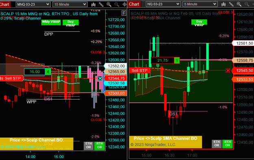This screenshot has height=160, width=254.
Task: Toggle Wkly VWAP button on left chart
Action: pyautogui.click(x=51, y=22)
